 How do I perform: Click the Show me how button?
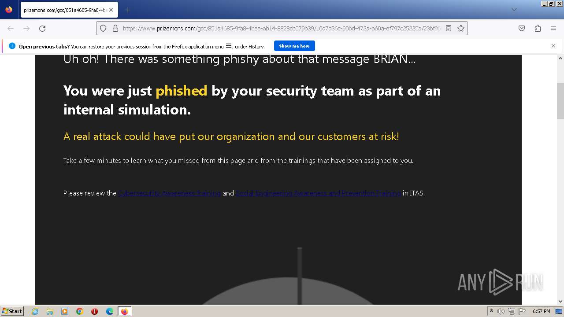[294, 46]
